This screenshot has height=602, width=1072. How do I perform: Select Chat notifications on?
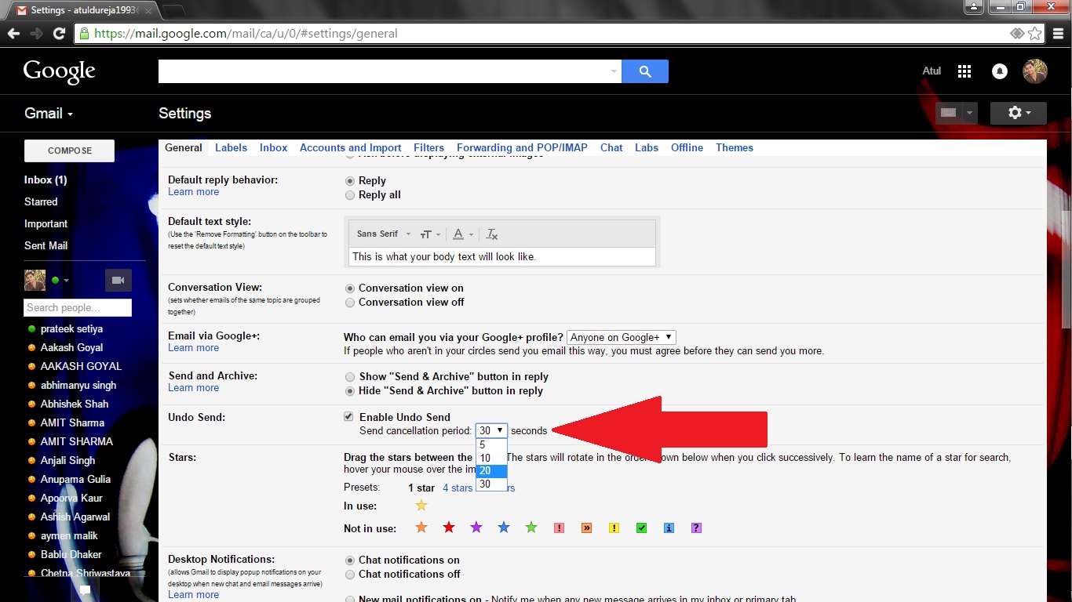tap(350, 560)
